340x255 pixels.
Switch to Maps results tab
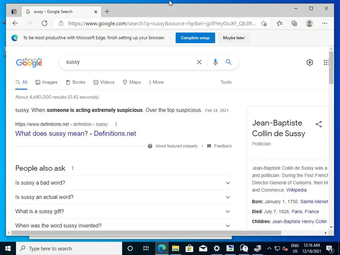click(132, 82)
